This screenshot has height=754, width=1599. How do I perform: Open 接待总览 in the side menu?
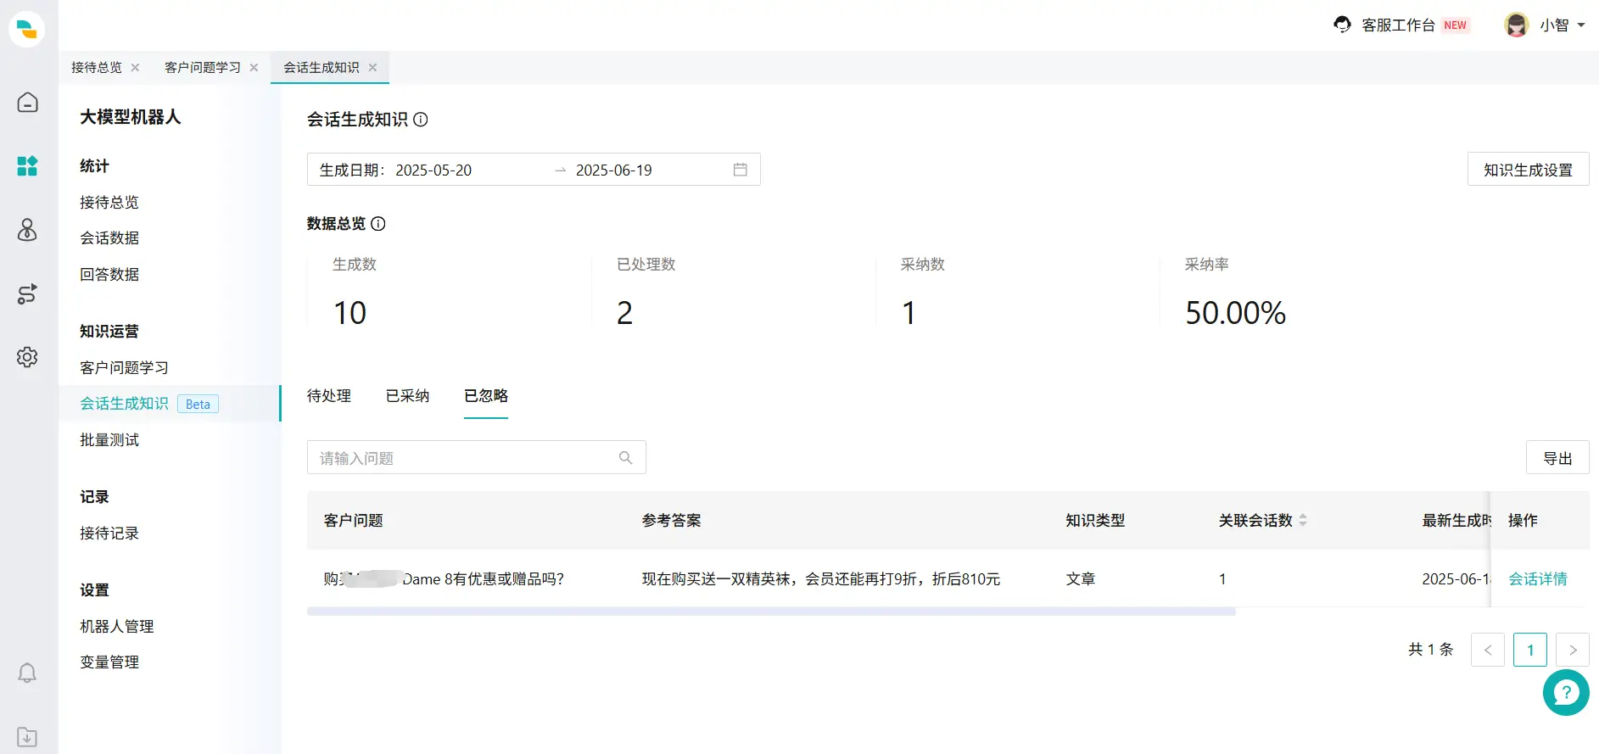point(109,202)
